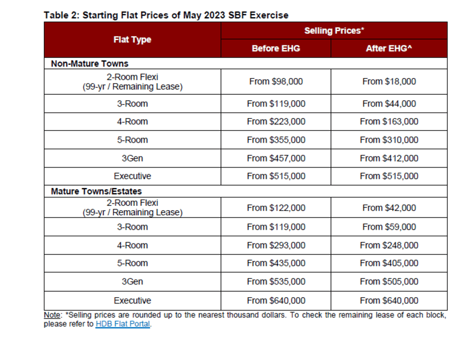Click the From $457,000 3Gen price
The width and height of the screenshot is (461, 345).
[x=276, y=158]
